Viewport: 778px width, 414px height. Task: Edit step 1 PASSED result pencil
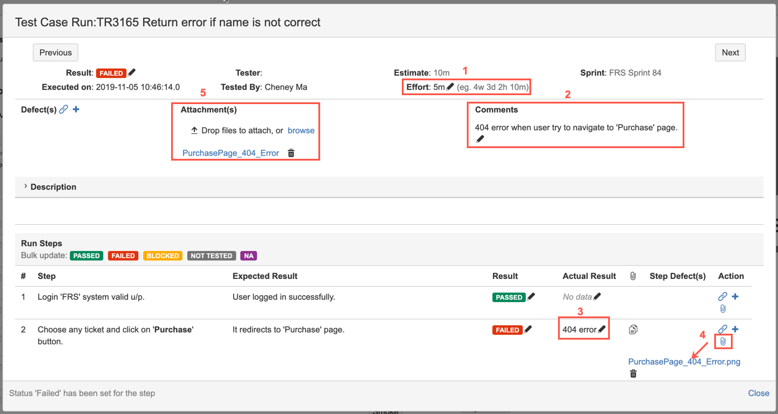tap(531, 297)
